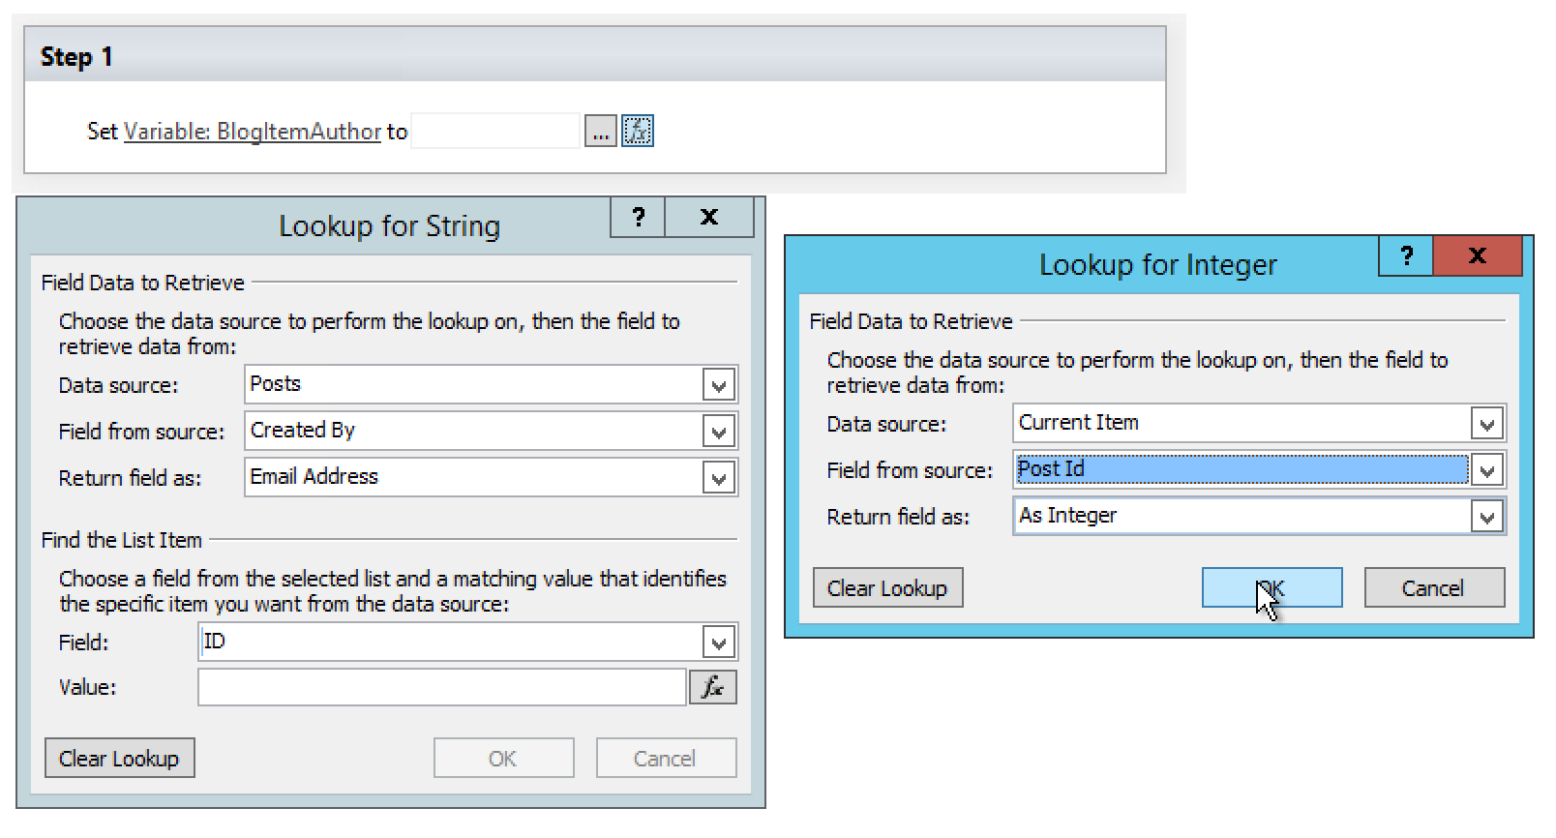
Task: Click the Value input field
Action: tap(441, 688)
